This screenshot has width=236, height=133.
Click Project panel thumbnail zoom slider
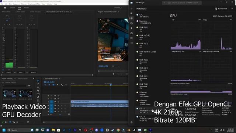coord(21,122)
